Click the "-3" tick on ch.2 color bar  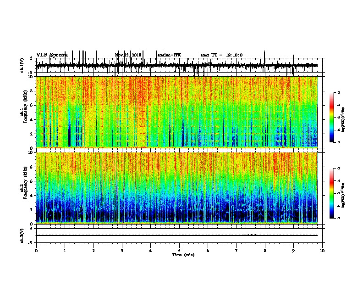338,169
